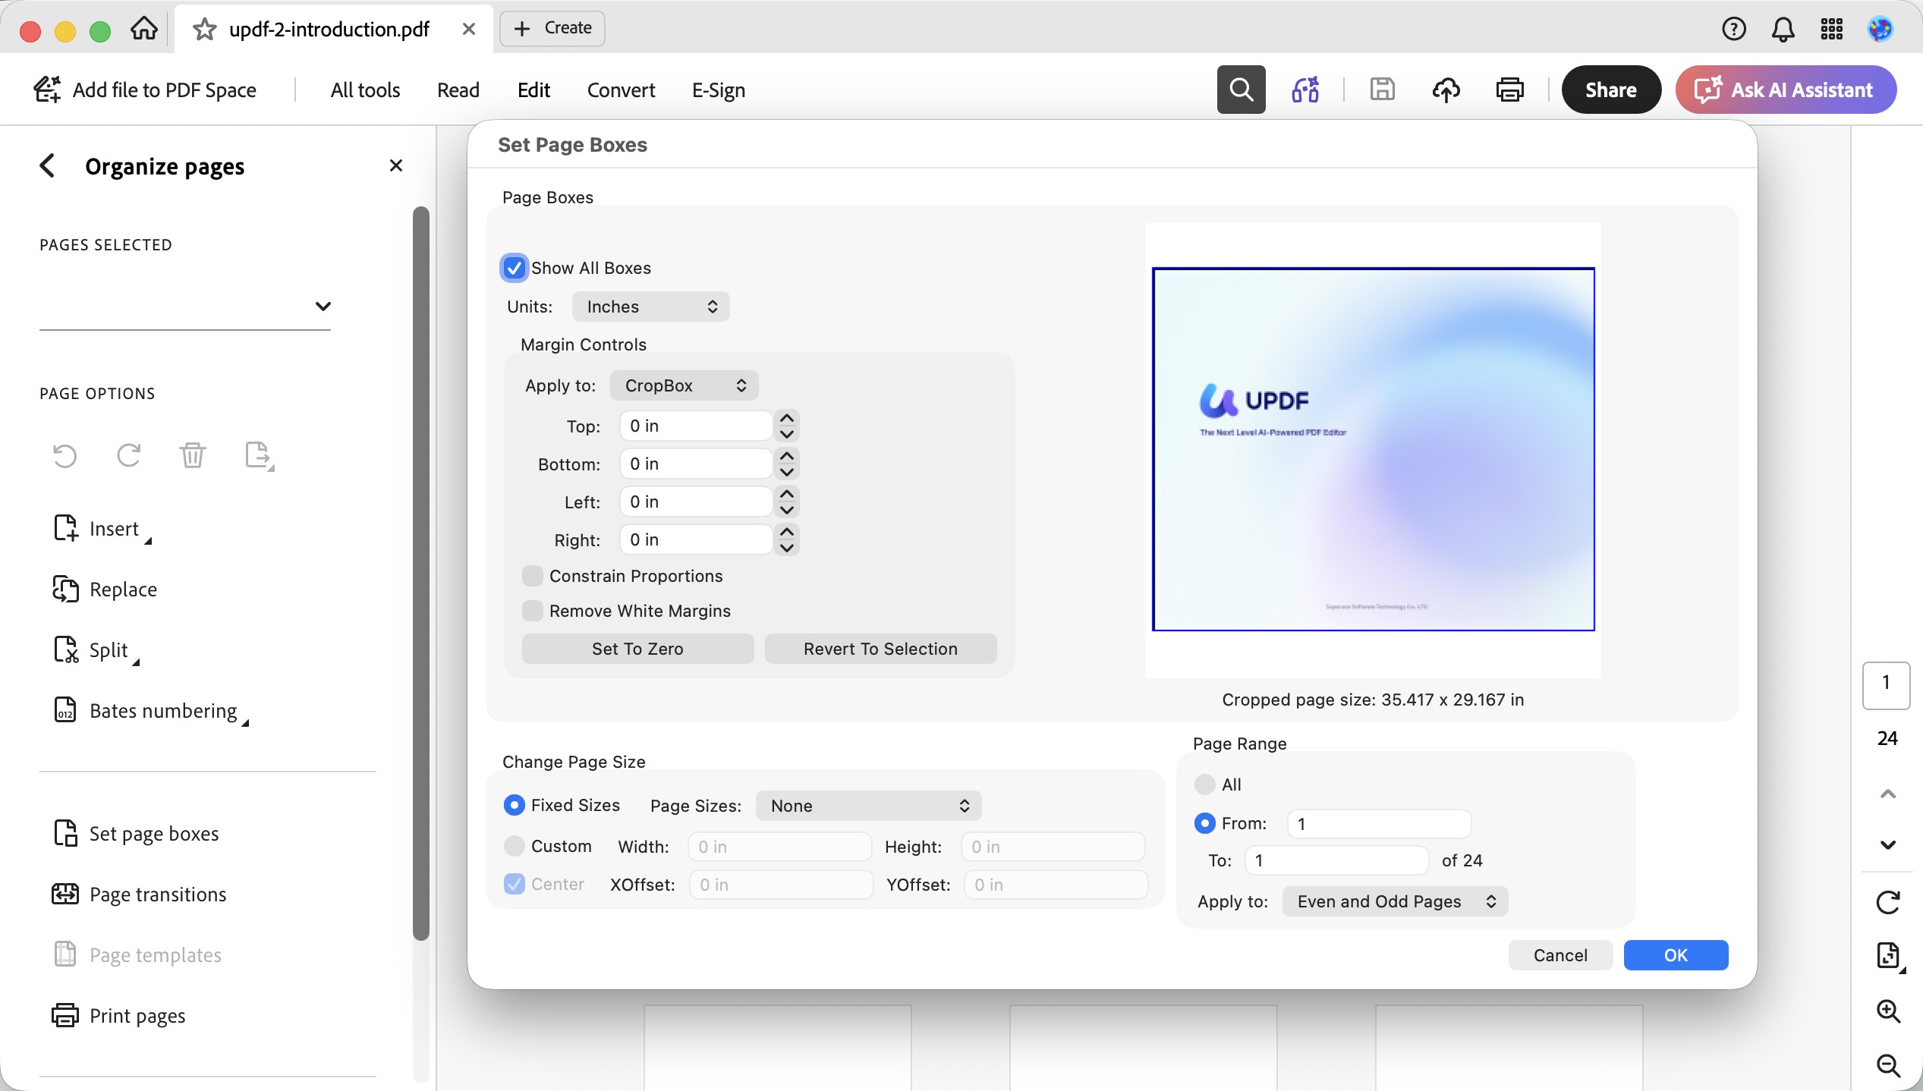
Task: Enable Remove White Margins
Action: point(533,611)
